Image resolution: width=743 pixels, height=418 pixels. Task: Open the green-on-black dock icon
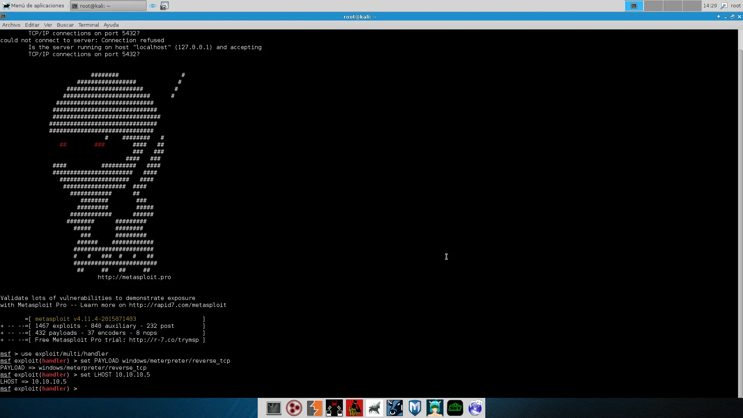[x=455, y=408]
